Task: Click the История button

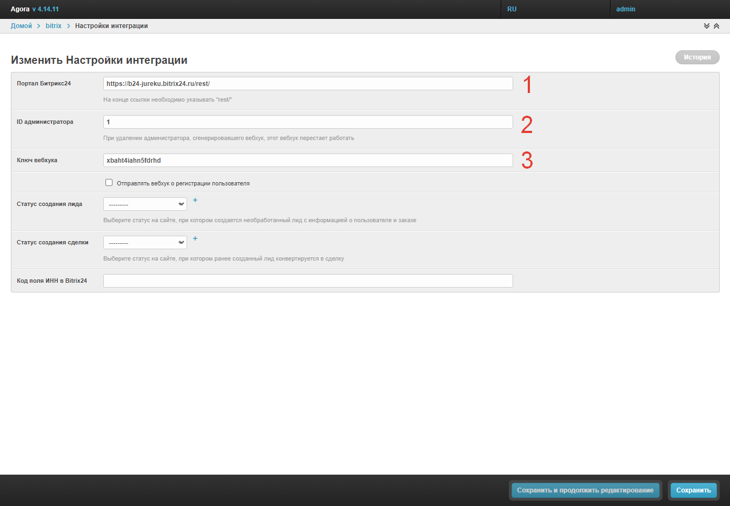Action: click(x=697, y=57)
